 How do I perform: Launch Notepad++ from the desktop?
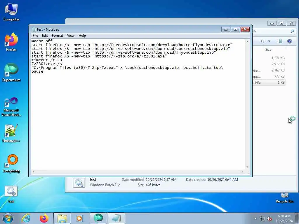[11, 133]
